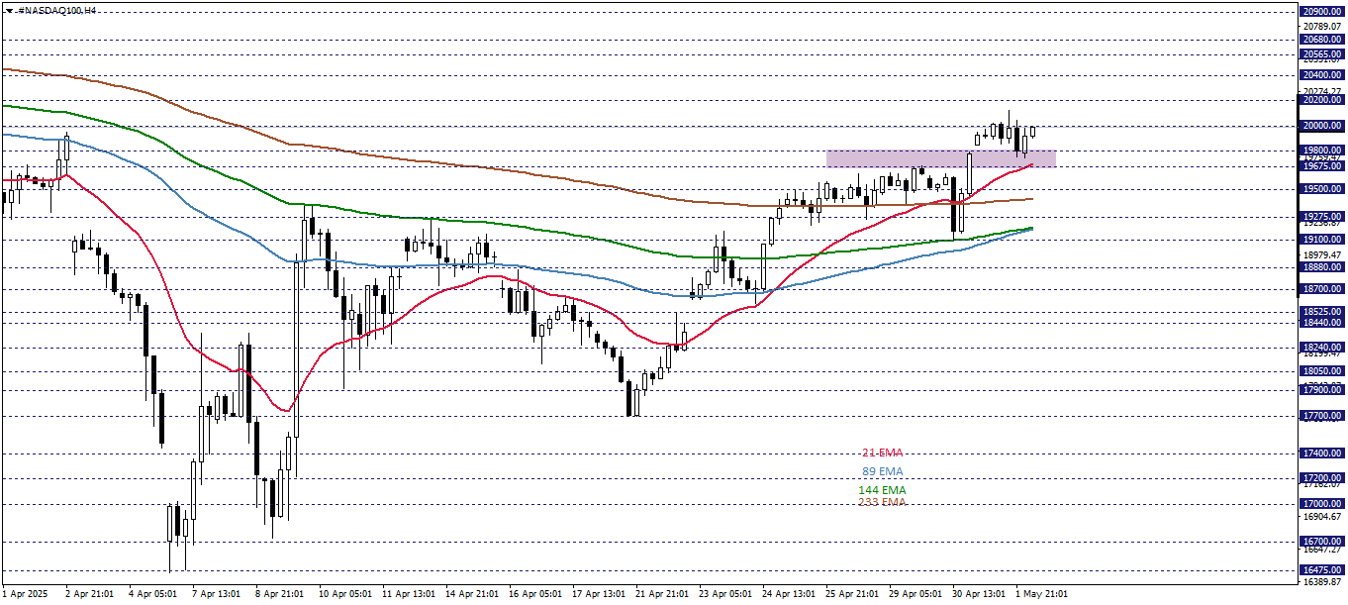This screenshot has height=605, width=1348.
Task: Click the 18880.00 price level label
Action: (1321, 267)
